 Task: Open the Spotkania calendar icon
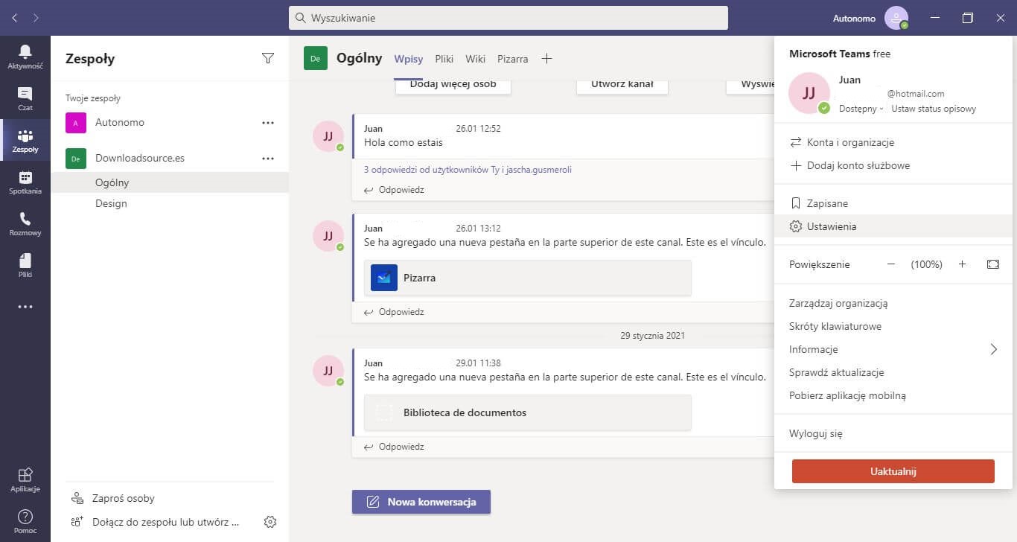point(25,182)
